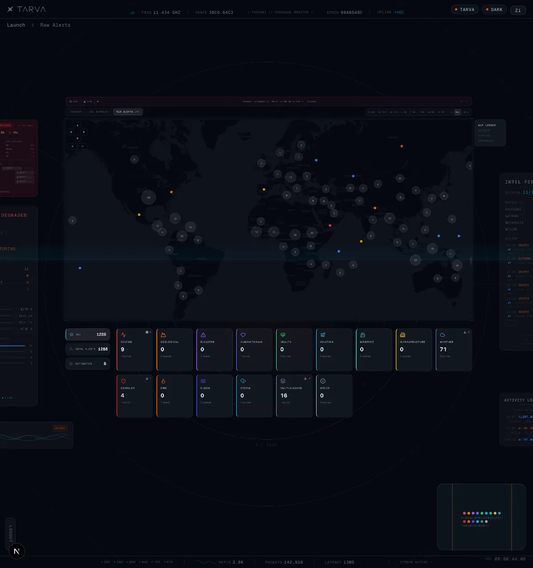This screenshot has width=533, height=568.
Task: Click the EPOCH 69AB548C readout
Action: point(345,12)
